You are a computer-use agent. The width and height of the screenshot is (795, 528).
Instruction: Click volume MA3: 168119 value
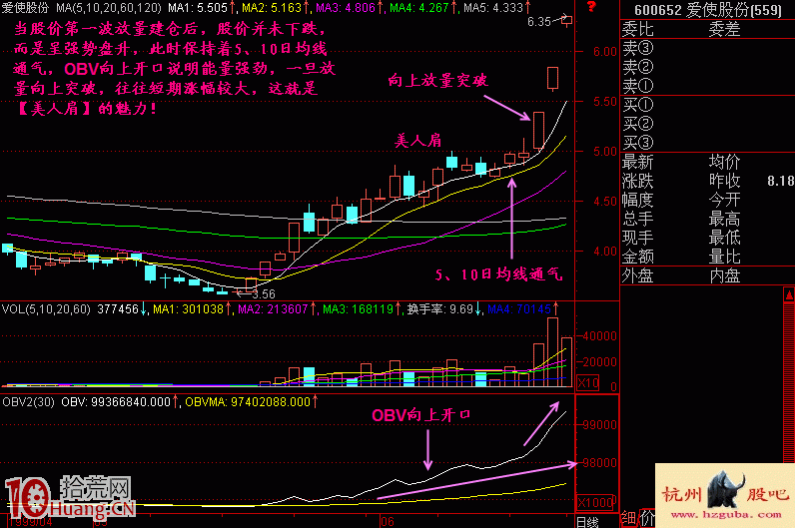point(358,309)
